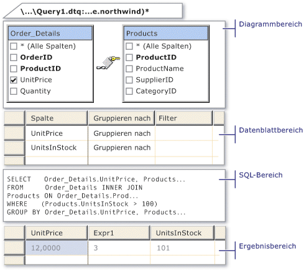Image resolution: width=304 pixels, height=270 pixels.
Task: Uncheck the UnitPrice checkbox
Action: (x=14, y=80)
